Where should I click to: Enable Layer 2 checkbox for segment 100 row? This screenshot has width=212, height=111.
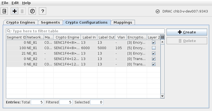click(154, 48)
